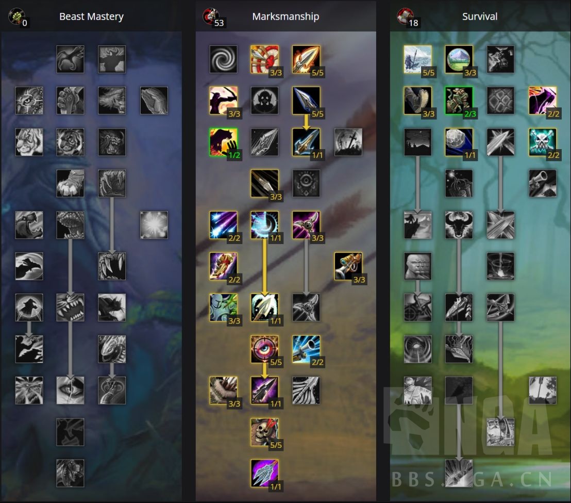
Task: Select the skull Marked for Death 5/5 talent
Action: pyautogui.click(x=265, y=432)
